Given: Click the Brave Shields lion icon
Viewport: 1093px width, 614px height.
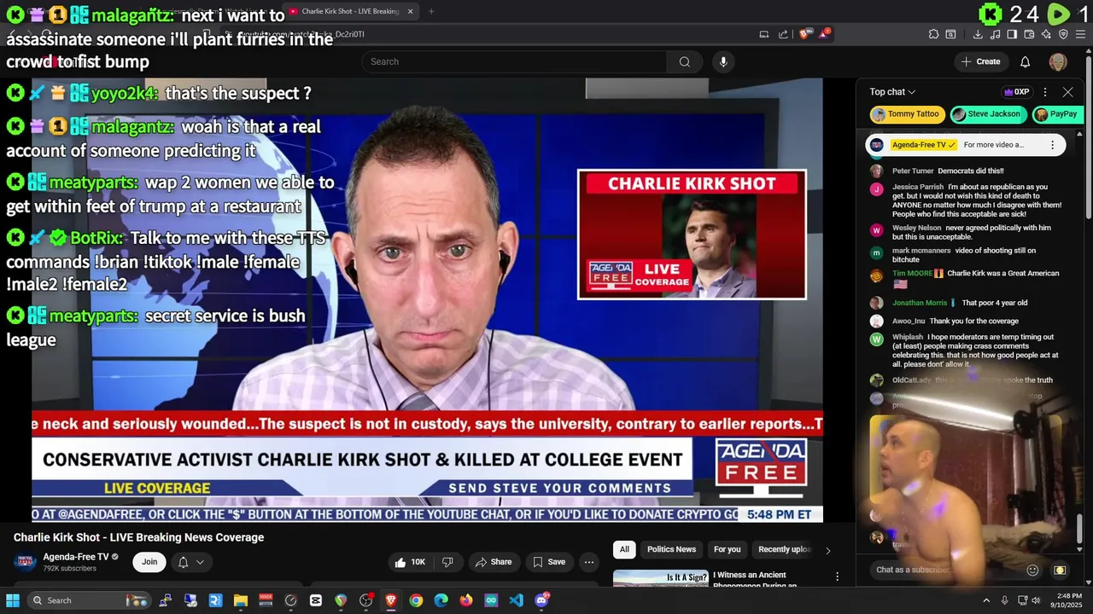Looking at the screenshot, I should point(805,34).
